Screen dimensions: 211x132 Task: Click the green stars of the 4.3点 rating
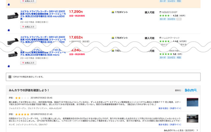point(166,16)
